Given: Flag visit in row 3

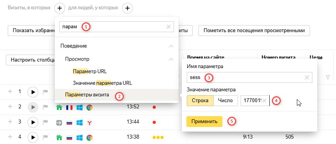Looking at the screenshot, I should click(45, 122).
